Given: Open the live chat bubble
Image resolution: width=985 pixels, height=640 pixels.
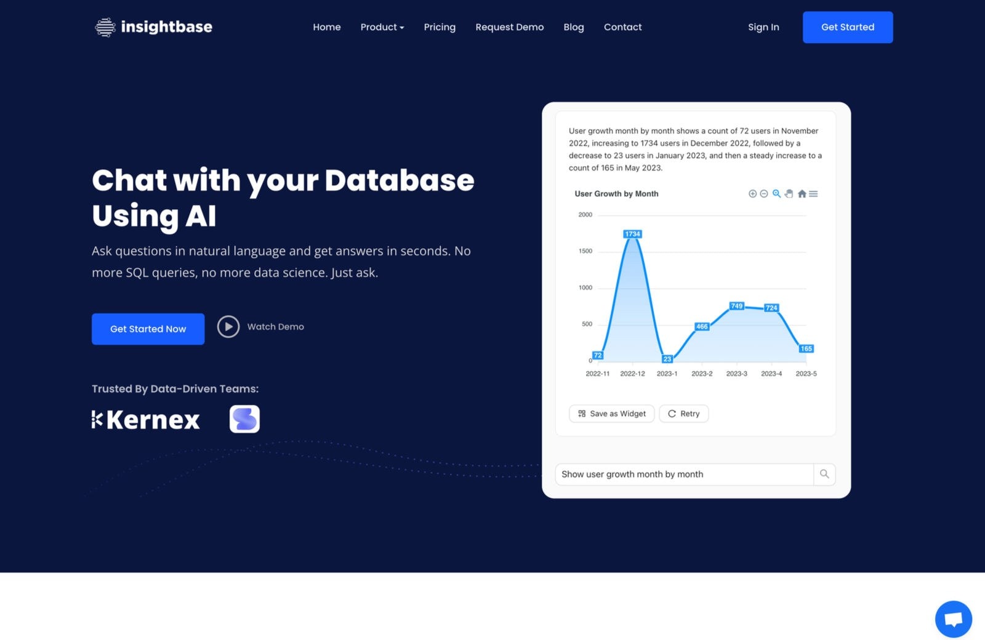Looking at the screenshot, I should 953,618.
